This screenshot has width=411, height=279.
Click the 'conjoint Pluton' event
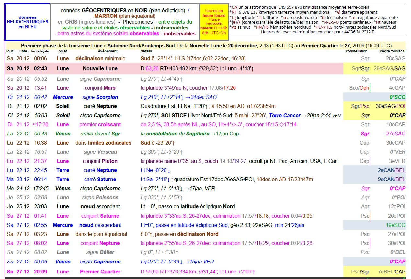pyautogui.click(x=100, y=161)
